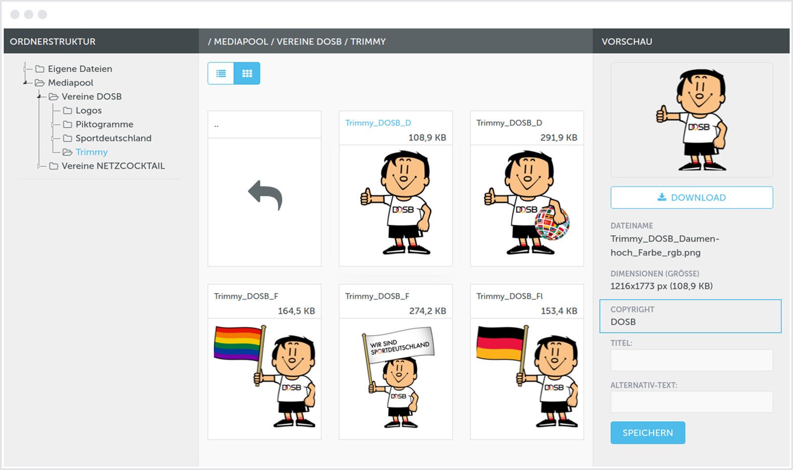Click the Logos folder icon
This screenshot has height=470, width=793.
tap(68, 110)
